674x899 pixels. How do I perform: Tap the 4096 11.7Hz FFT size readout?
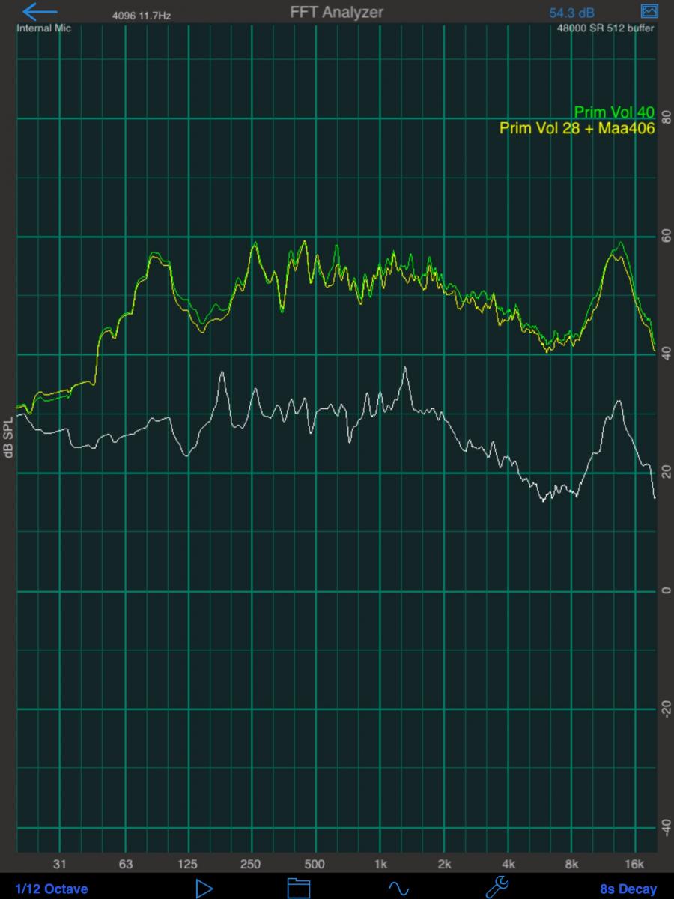tap(142, 16)
